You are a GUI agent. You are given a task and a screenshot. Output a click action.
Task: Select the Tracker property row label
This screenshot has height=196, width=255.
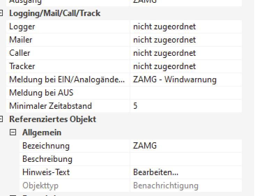22,66
